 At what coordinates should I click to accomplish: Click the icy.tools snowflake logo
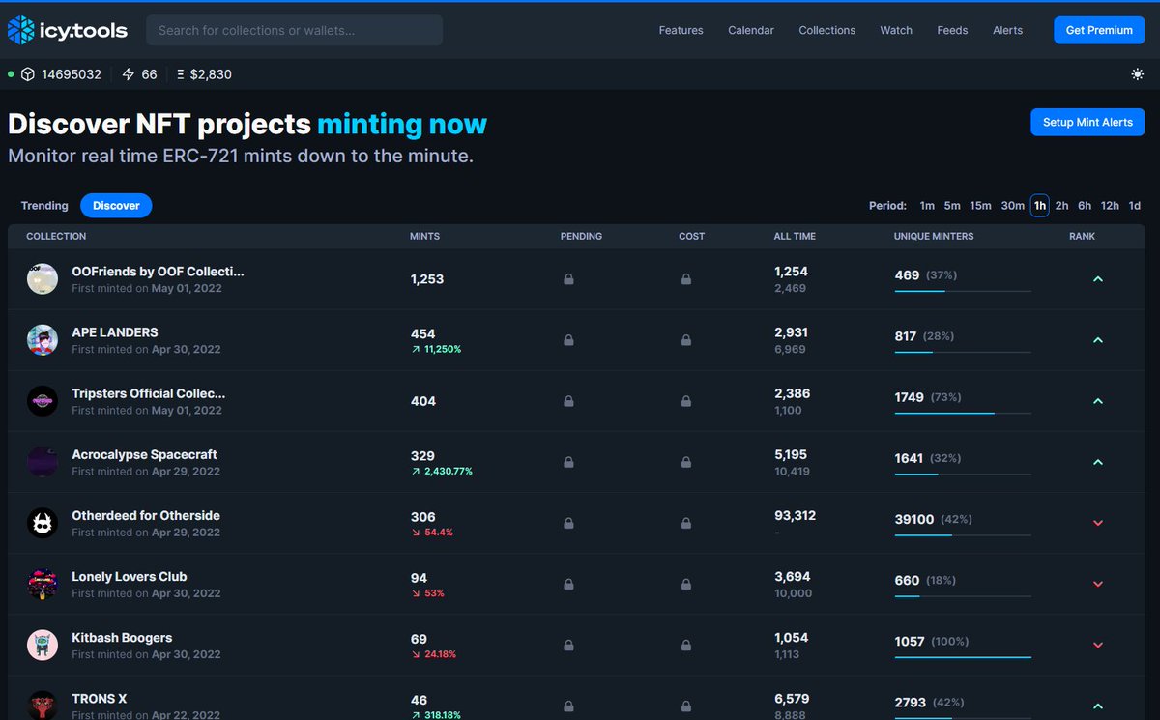point(20,30)
